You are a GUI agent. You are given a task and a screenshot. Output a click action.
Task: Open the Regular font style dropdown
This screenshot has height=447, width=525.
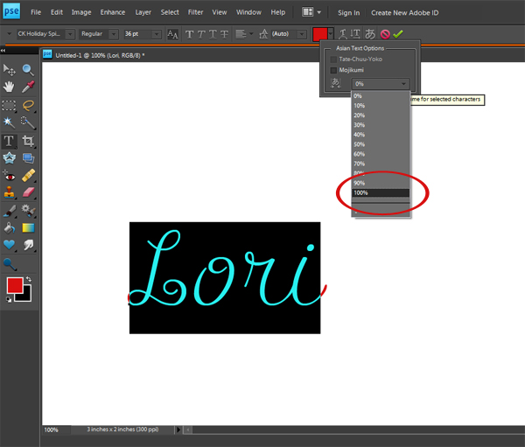[114, 34]
